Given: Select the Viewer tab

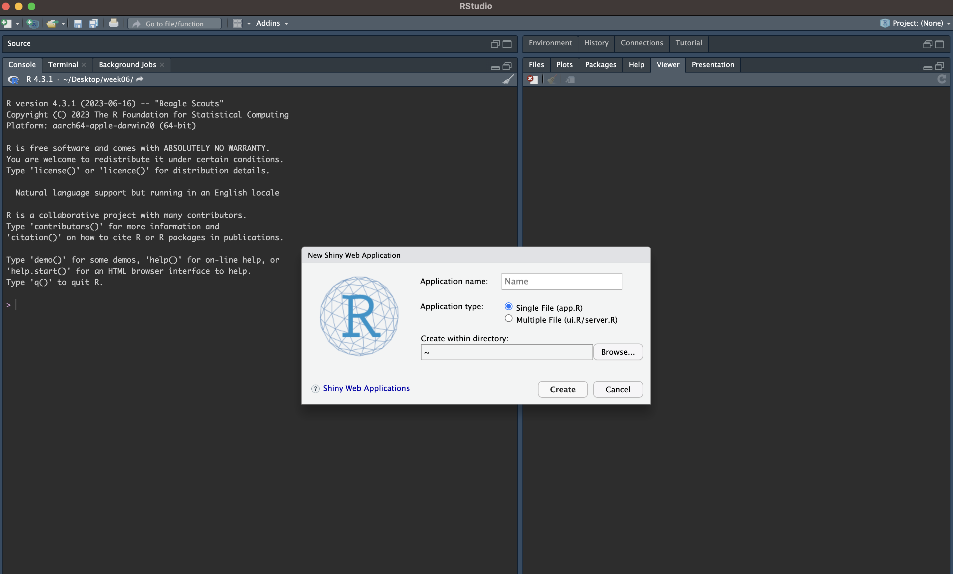Looking at the screenshot, I should (668, 65).
